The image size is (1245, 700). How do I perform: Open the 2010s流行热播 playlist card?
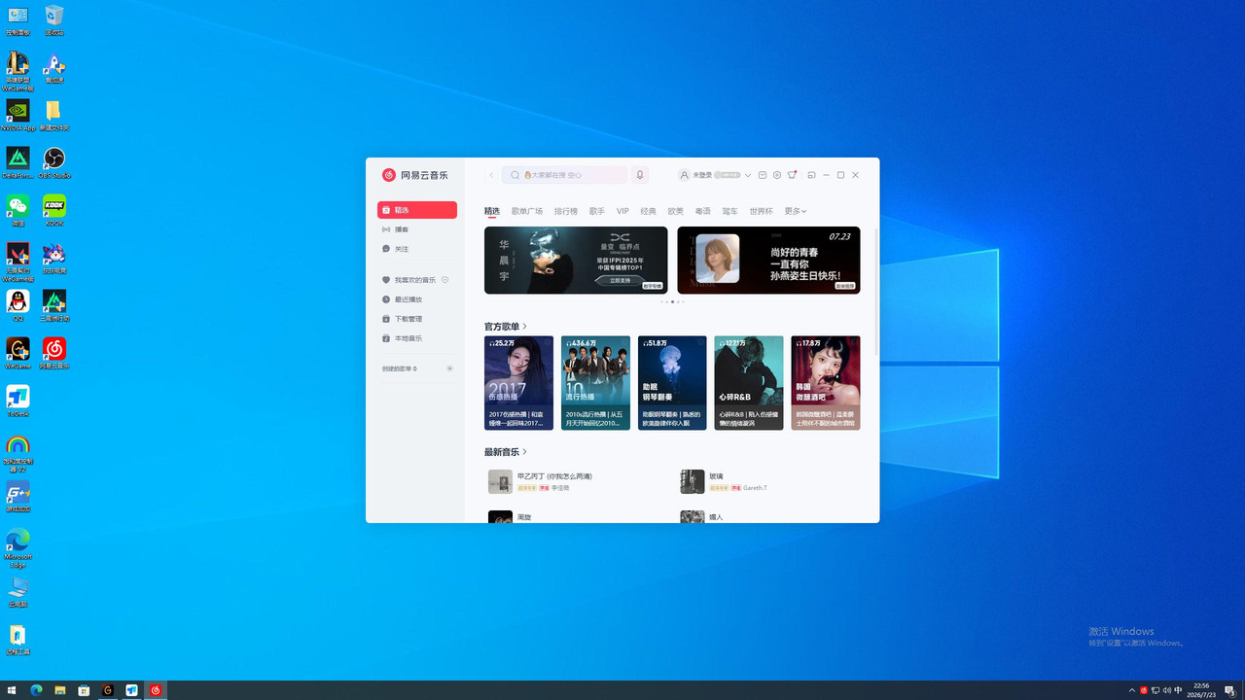(x=595, y=383)
